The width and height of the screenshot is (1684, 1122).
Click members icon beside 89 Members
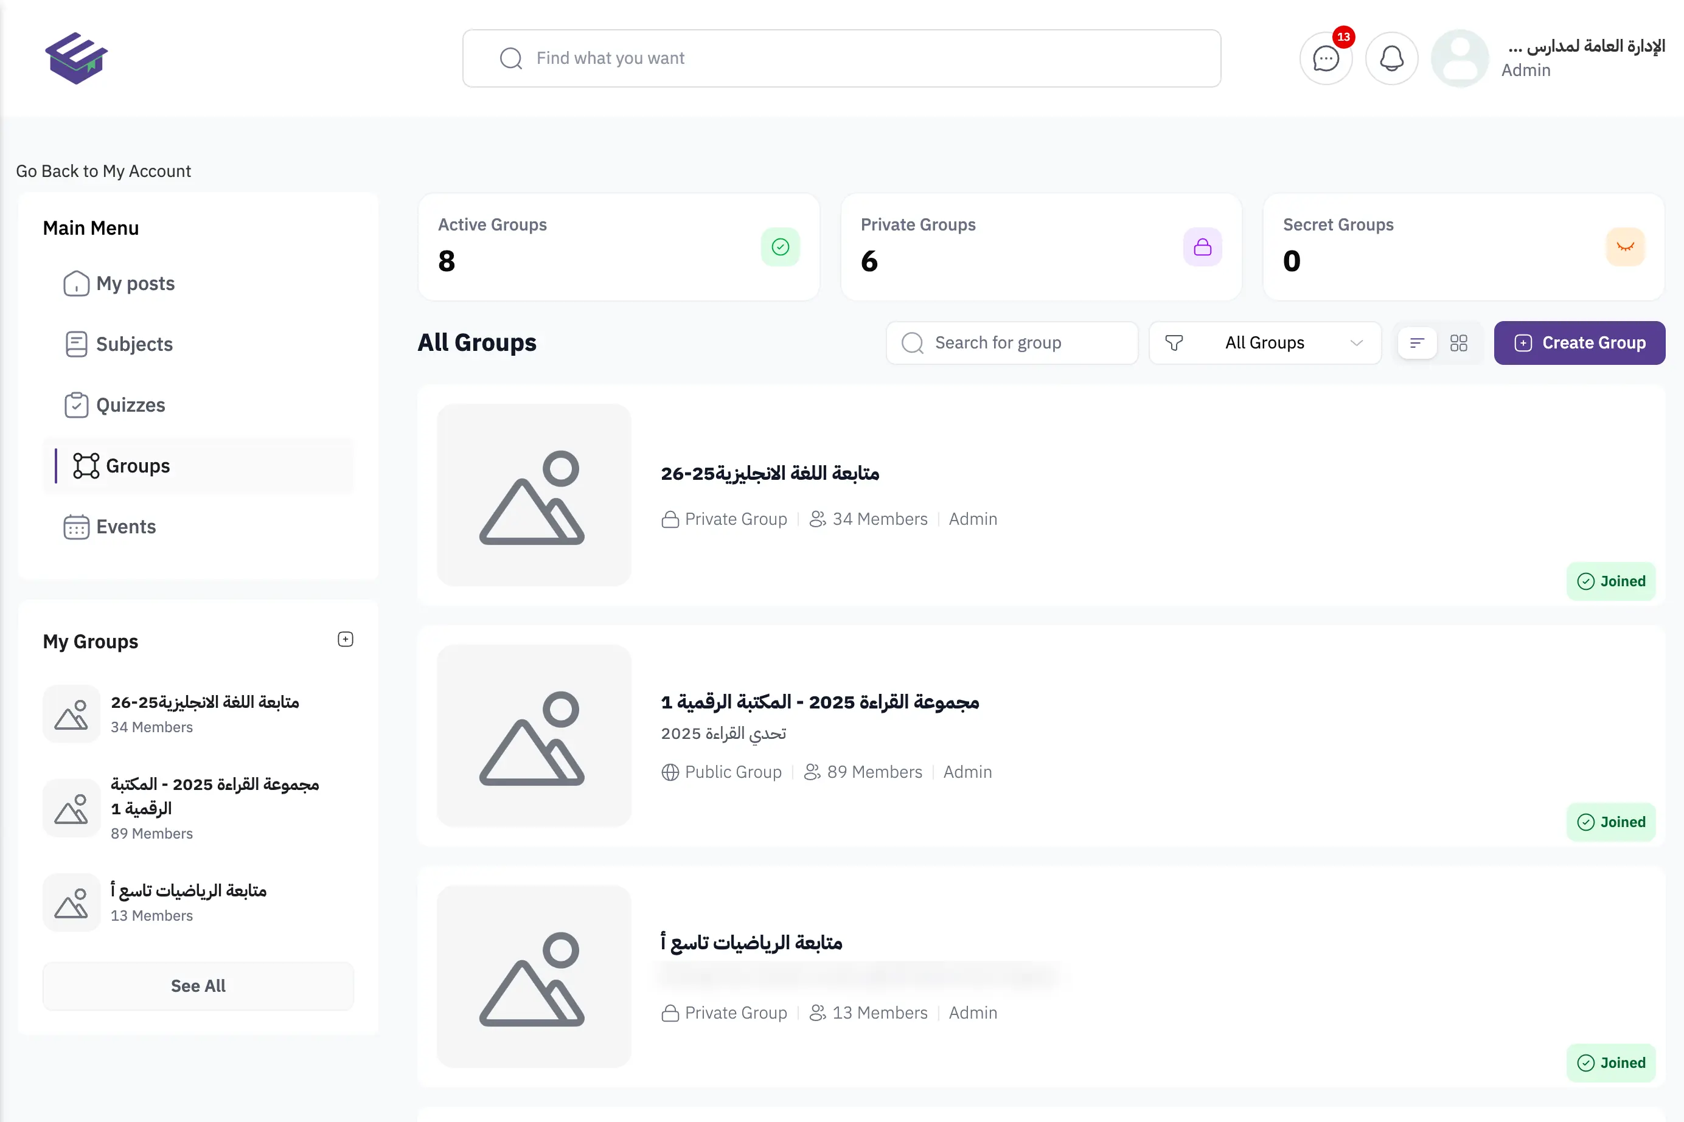click(812, 772)
